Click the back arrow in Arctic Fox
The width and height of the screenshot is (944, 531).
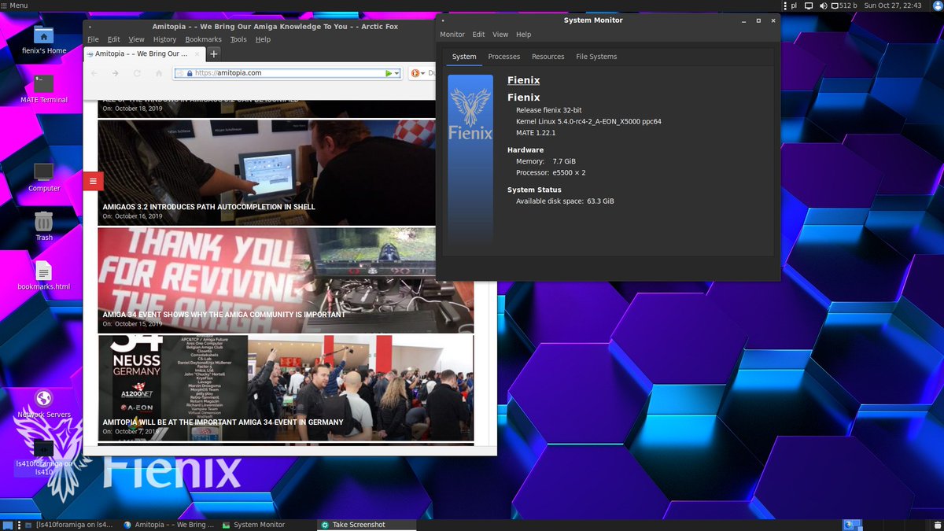point(94,73)
